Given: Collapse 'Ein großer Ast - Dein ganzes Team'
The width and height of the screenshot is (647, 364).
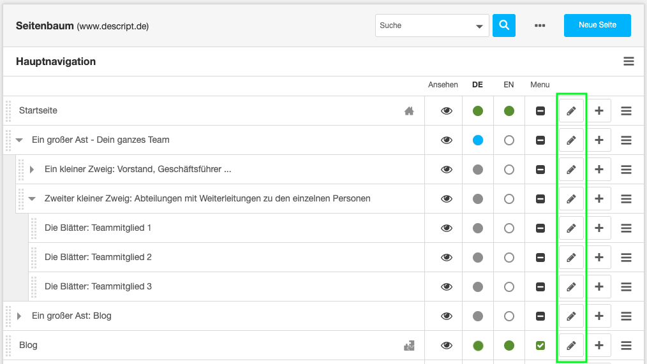Looking at the screenshot, I should tap(19, 140).
